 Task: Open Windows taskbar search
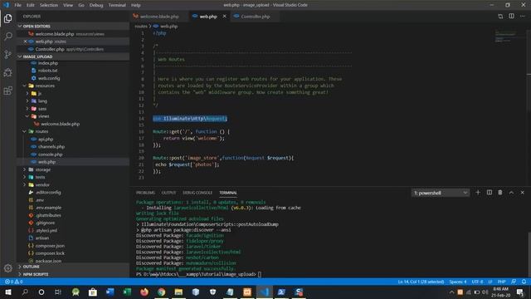[25, 292]
